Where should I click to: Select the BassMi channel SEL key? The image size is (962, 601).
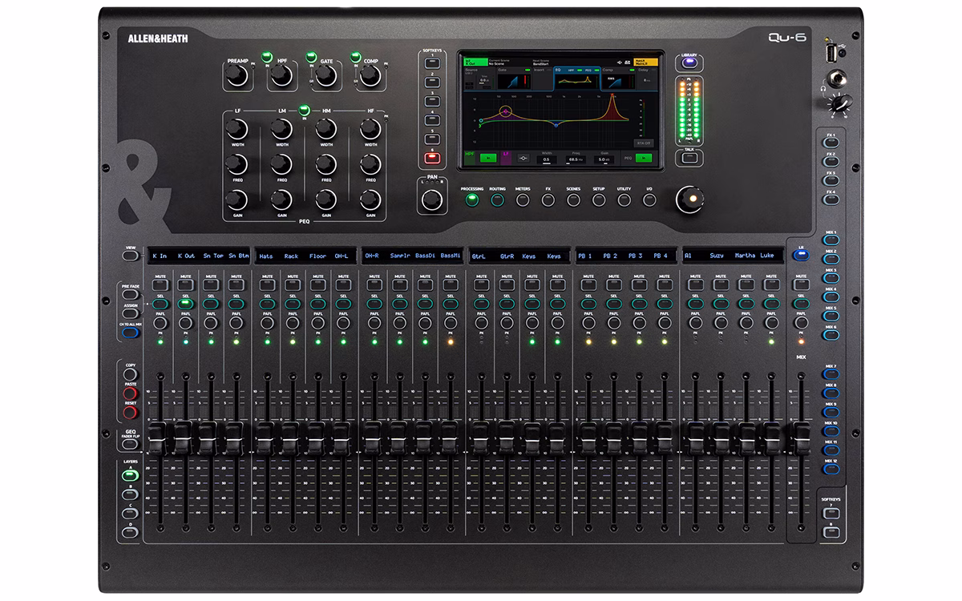pos(450,305)
